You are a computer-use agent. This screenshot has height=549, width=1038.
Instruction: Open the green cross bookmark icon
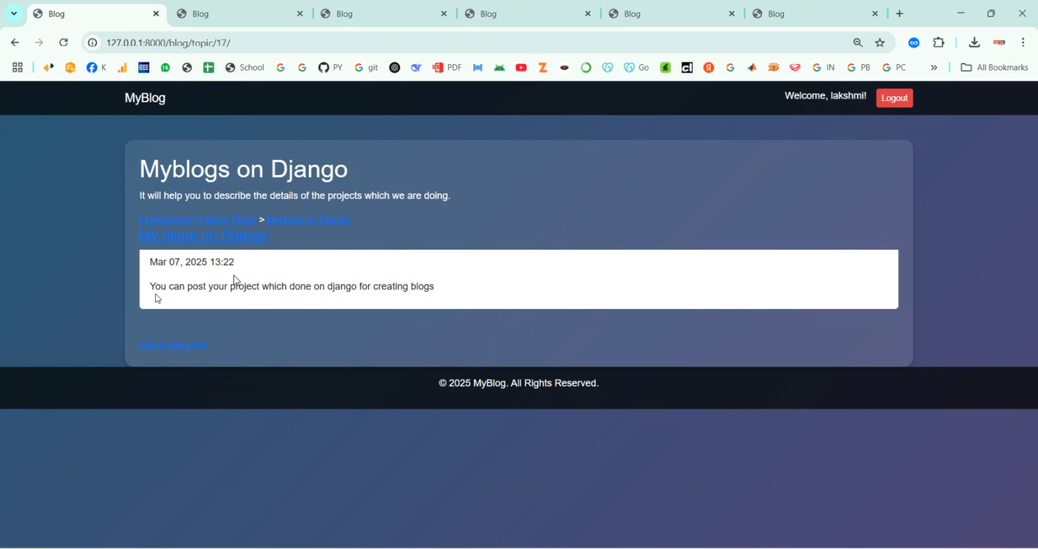[208, 68]
